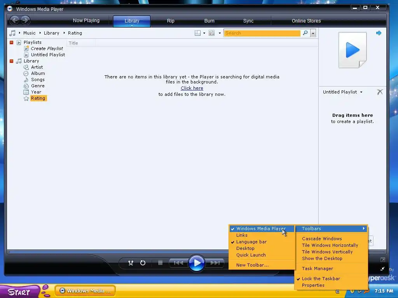Collapse the Library tree node

[x=11, y=61]
